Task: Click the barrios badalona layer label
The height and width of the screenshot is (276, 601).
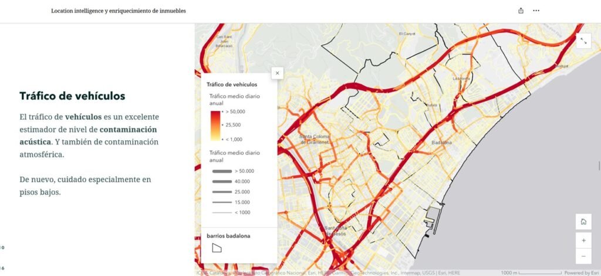Action: click(x=228, y=235)
